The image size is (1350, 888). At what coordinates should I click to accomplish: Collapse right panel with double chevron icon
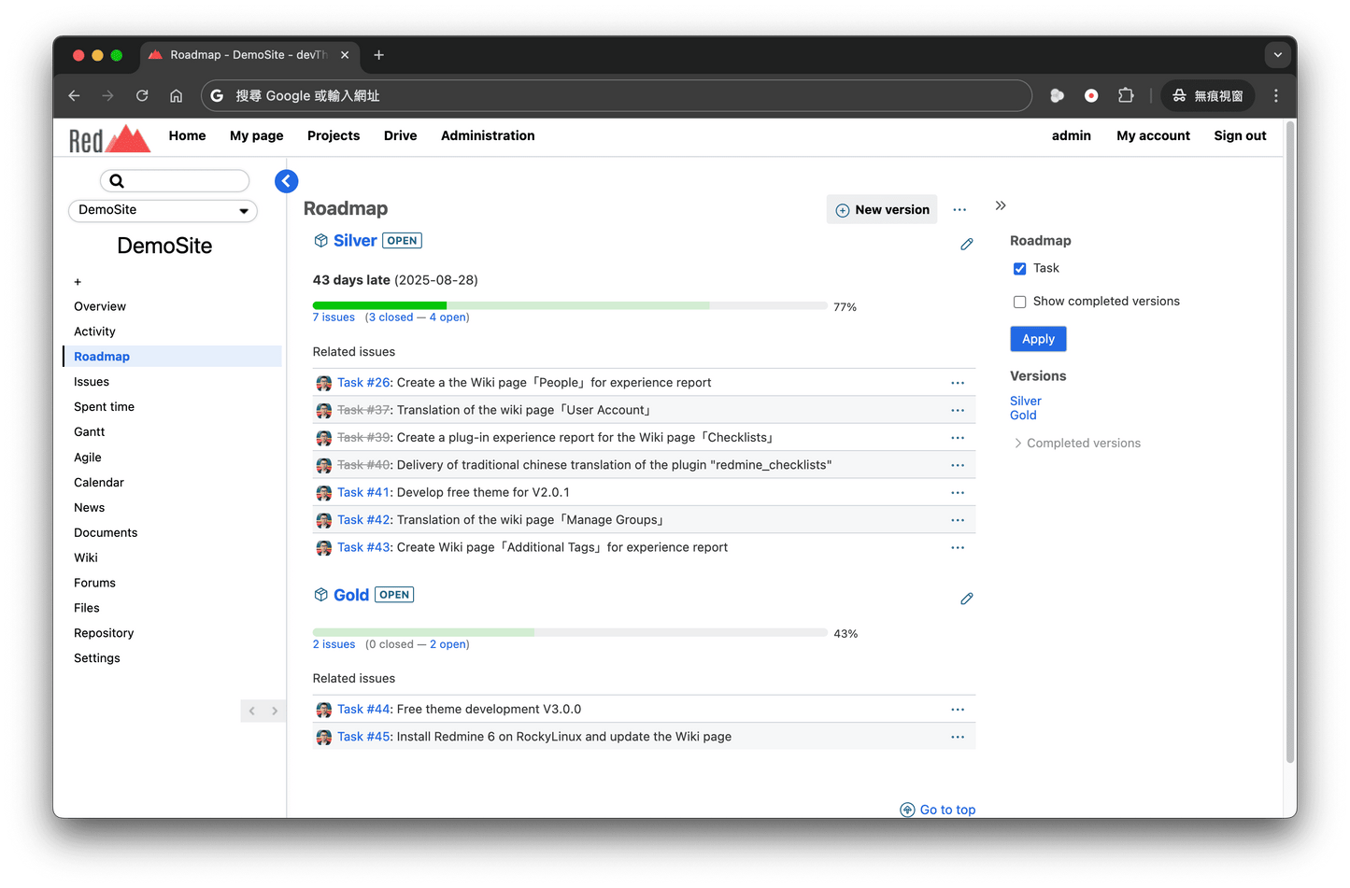click(x=1001, y=205)
